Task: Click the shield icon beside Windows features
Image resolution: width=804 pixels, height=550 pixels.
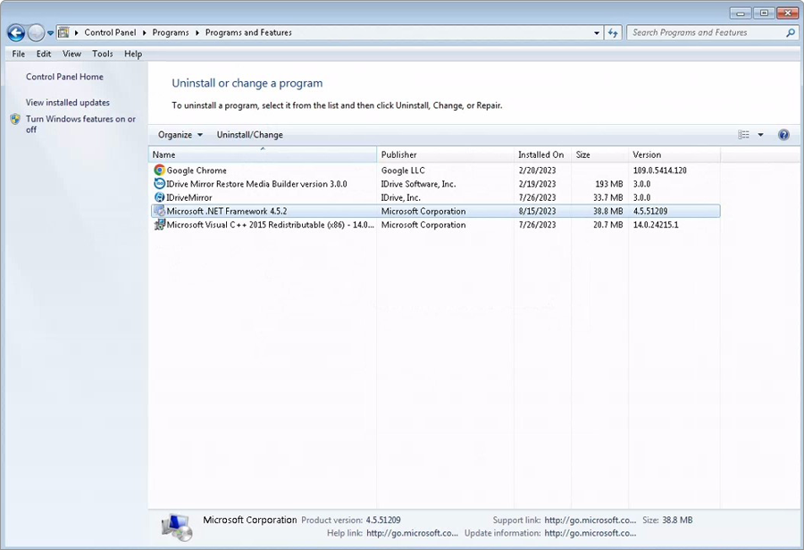Action: (x=15, y=120)
